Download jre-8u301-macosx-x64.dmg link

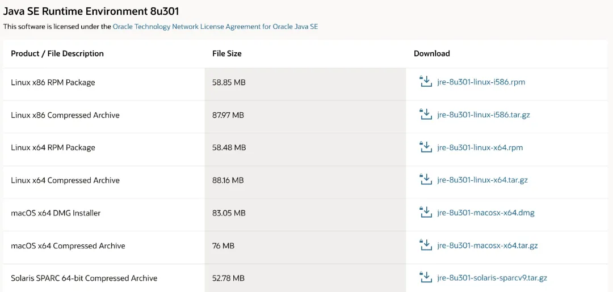[x=486, y=213]
